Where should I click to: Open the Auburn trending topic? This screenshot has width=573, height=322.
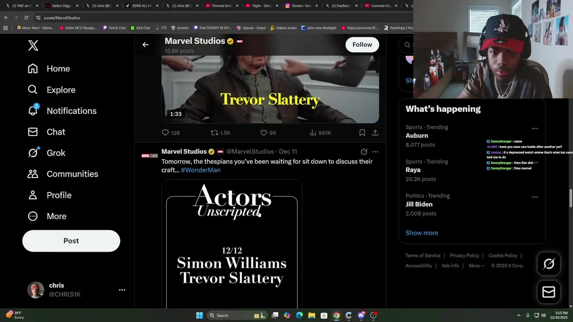coord(417,136)
